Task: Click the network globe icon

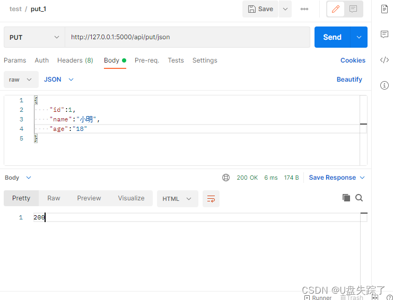Action: coord(226,178)
